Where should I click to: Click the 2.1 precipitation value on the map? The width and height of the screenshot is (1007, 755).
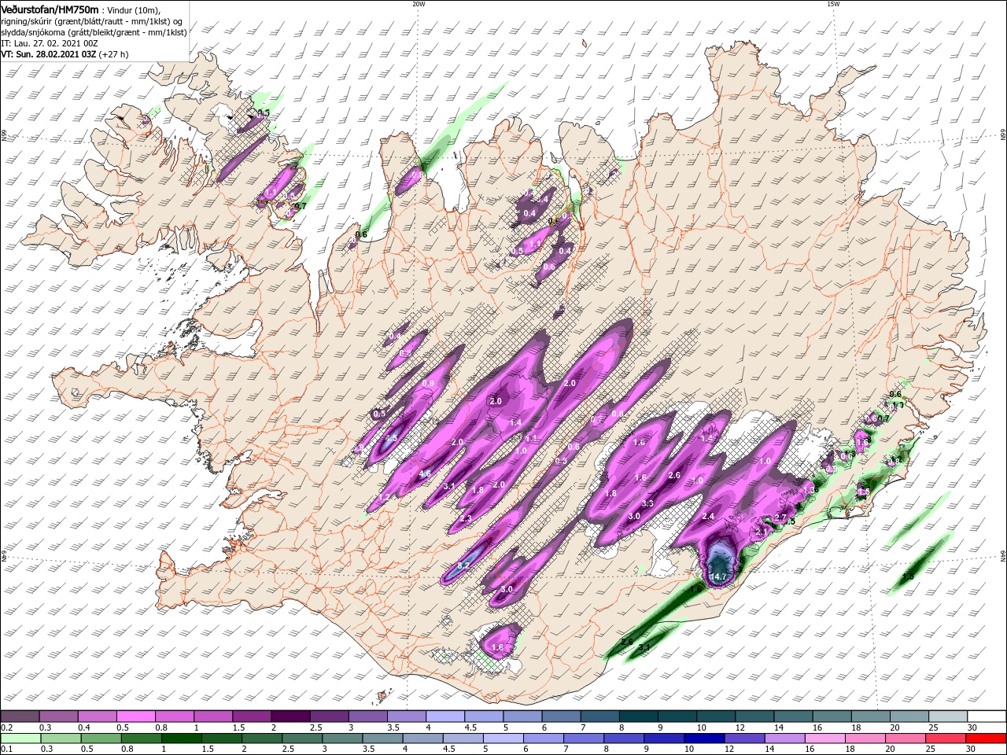761,532
